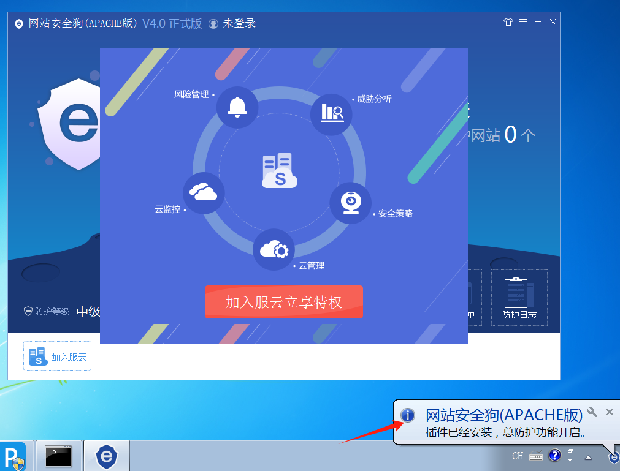Minimize the 网站安全狗 window

point(538,22)
